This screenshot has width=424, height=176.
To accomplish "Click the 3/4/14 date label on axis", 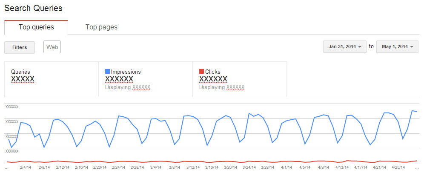I will click(156, 167).
